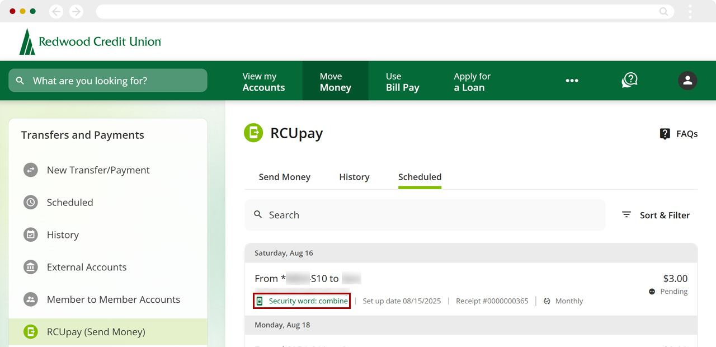Switch to the History tab in RCUpay

tap(354, 177)
